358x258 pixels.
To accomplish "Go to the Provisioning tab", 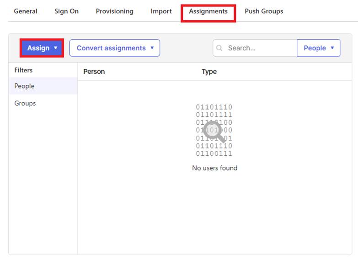I will pos(114,11).
